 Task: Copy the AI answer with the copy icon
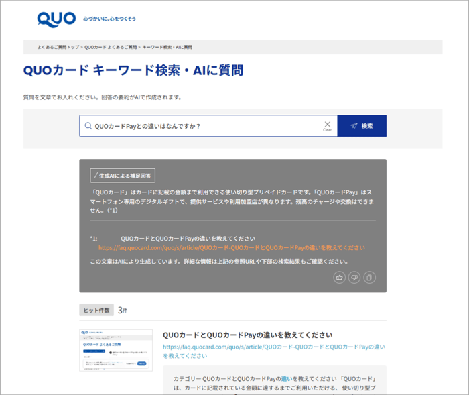pyautogui.click(x=369, y=278)
